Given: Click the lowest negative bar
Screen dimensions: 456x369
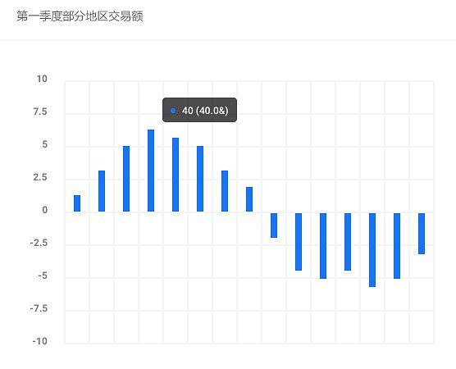Looking at the screenshot, I should [372, 250].
